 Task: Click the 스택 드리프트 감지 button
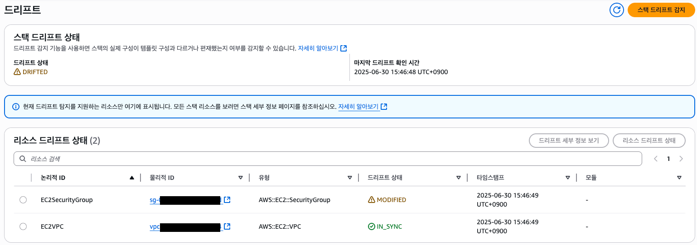[x=661, y=9]
